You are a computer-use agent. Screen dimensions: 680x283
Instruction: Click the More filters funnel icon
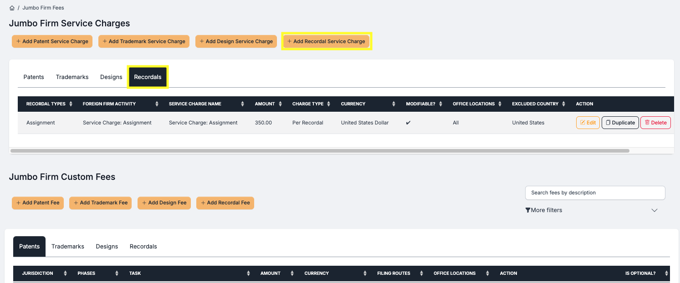tap(528, 210)
